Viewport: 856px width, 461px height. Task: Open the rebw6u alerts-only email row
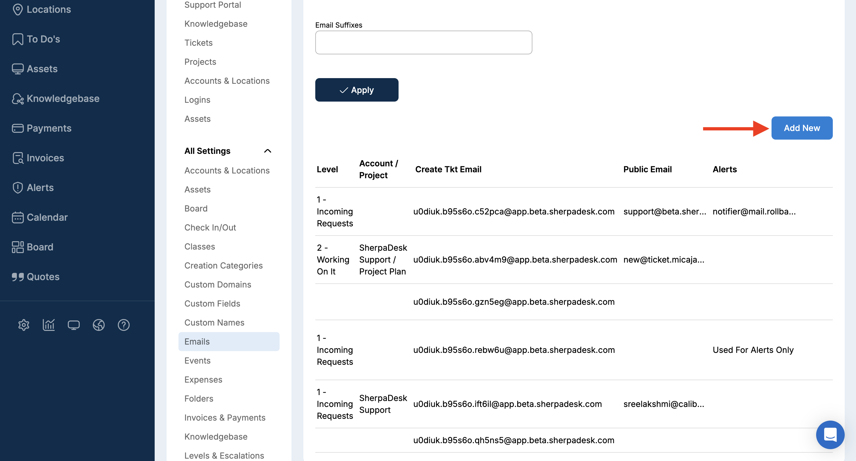point(514,350)
